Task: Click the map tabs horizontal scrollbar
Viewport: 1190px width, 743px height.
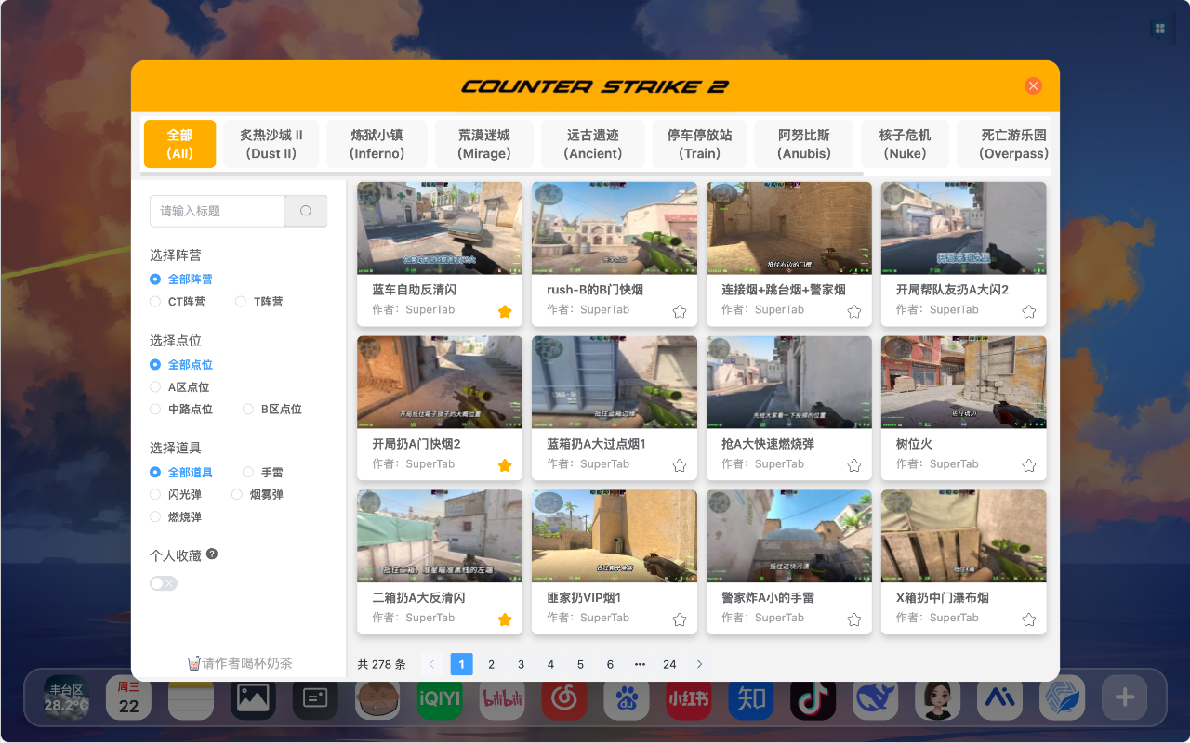Action: tap(502, 174)
